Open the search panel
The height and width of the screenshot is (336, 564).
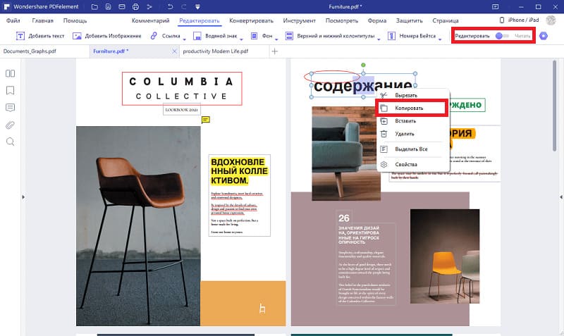(10, 142)
